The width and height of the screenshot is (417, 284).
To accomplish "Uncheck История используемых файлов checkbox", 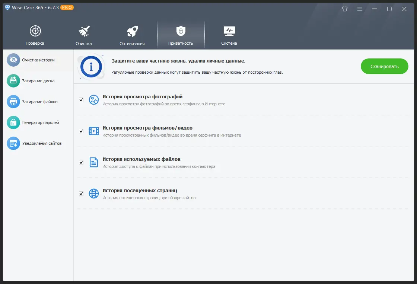I will (81, 162).
